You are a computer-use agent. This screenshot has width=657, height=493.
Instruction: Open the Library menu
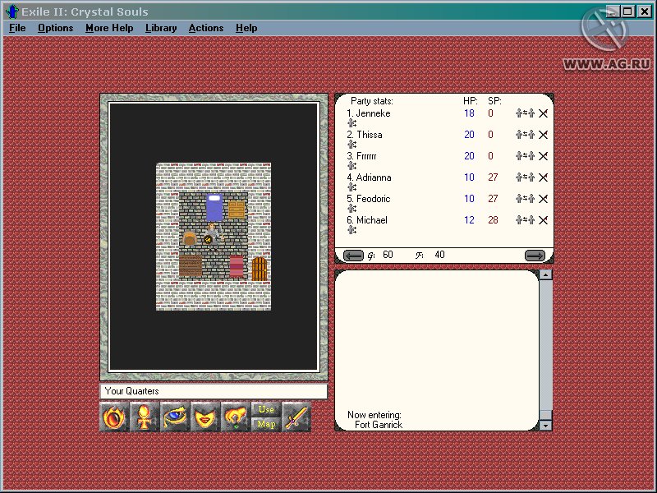pos(161,28)
